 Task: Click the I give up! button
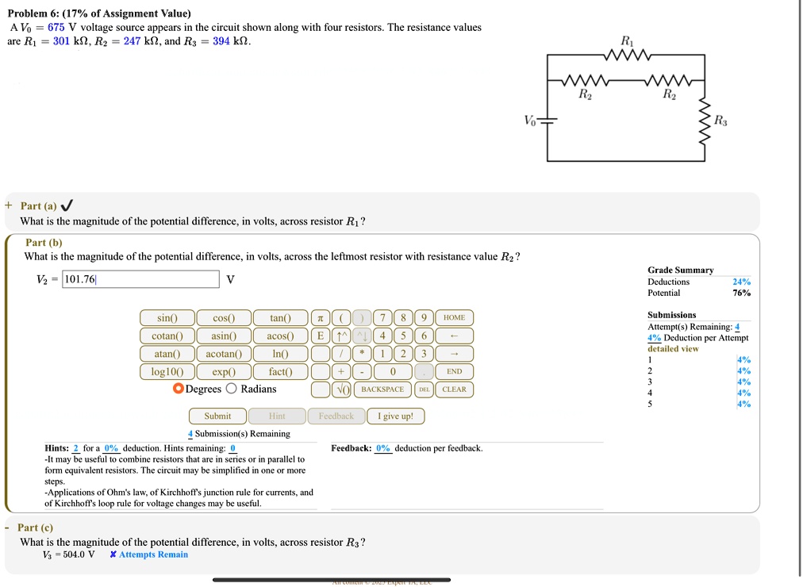[x=395, y=416]
